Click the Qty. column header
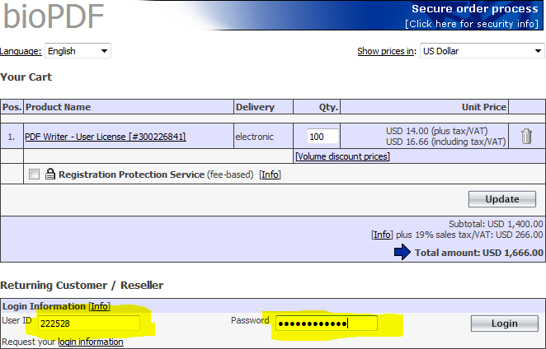Viewport: 546px width, 349px height. coord(328,107)
